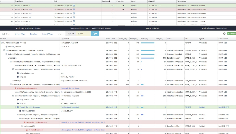Click the /backendapi.pinpoint link in highlighted tree row
This screenshot has width=236, height=134.
point(70,107)
